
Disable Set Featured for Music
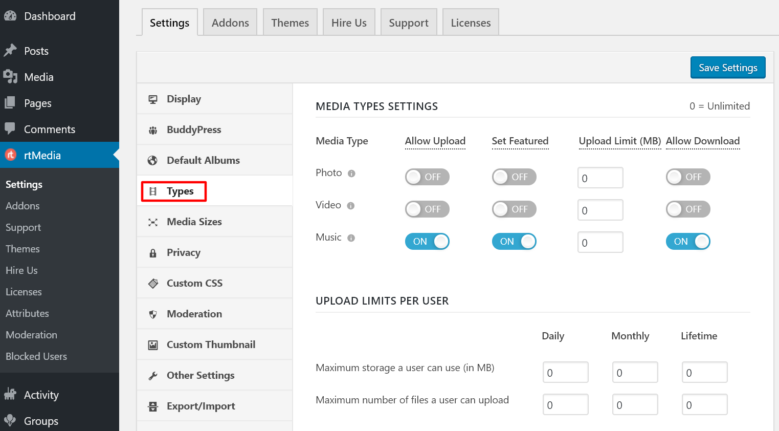[x=514, y=241]
